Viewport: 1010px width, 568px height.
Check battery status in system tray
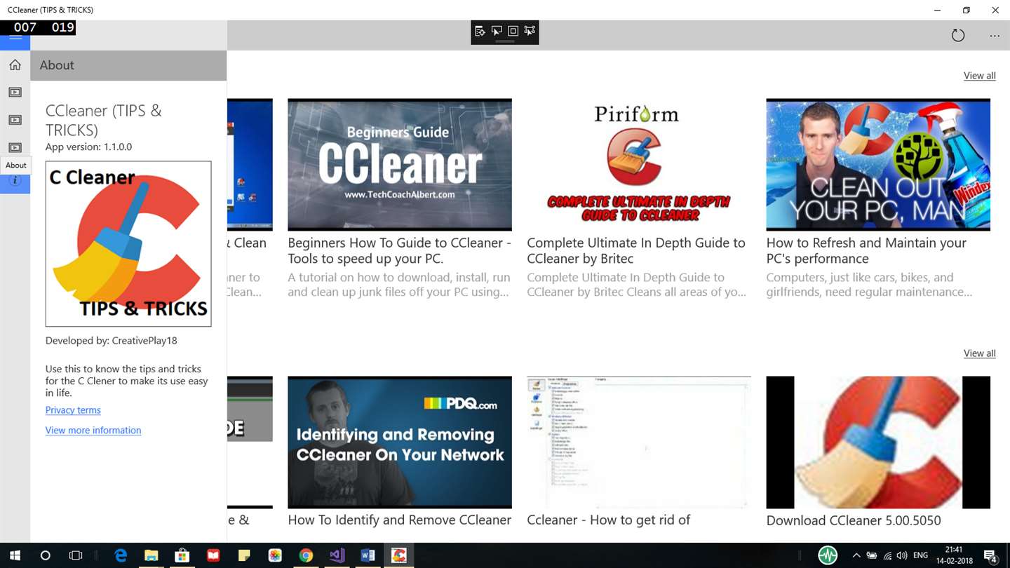tap(872, 555)
